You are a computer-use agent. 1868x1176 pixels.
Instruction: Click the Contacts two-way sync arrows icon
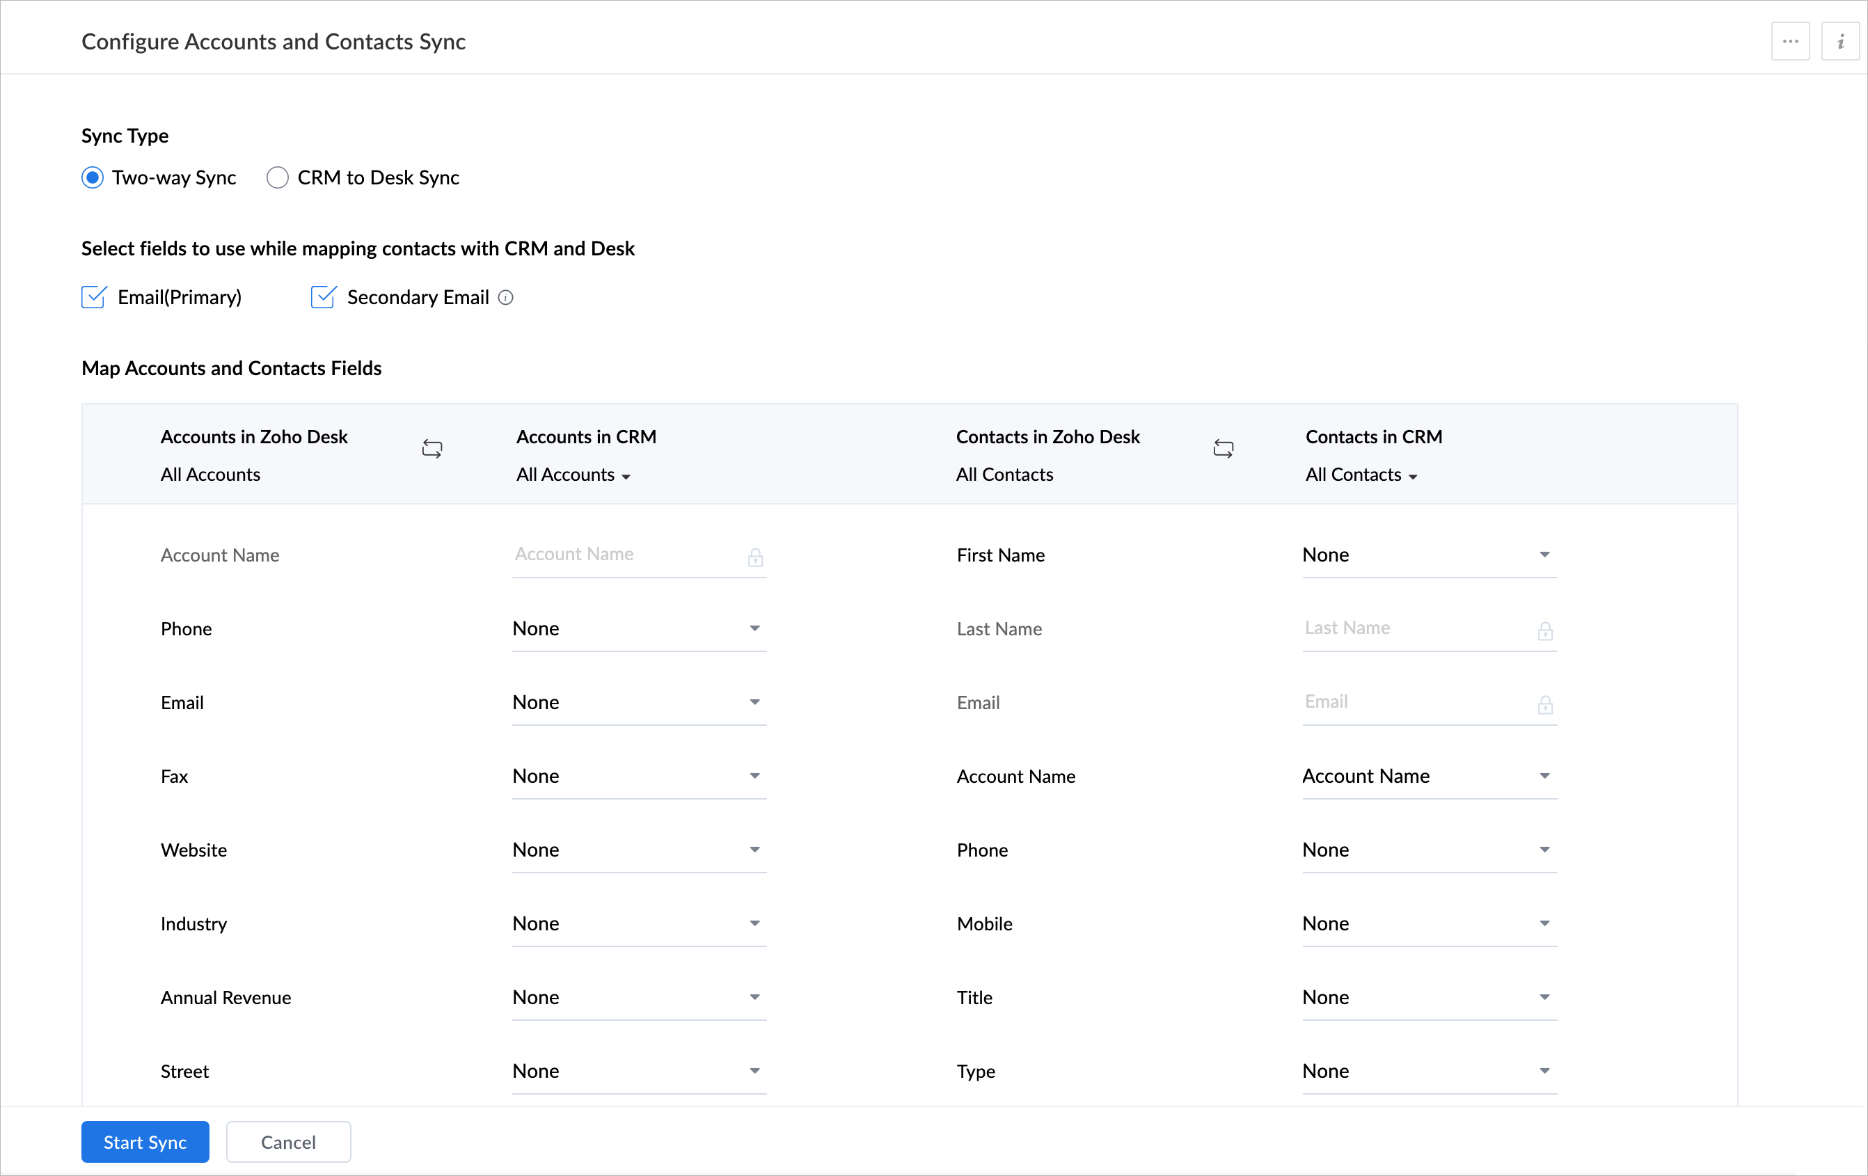coord(1223,448)
